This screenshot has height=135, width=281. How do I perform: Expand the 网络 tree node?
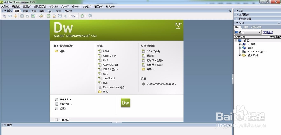tap(240, 48)
